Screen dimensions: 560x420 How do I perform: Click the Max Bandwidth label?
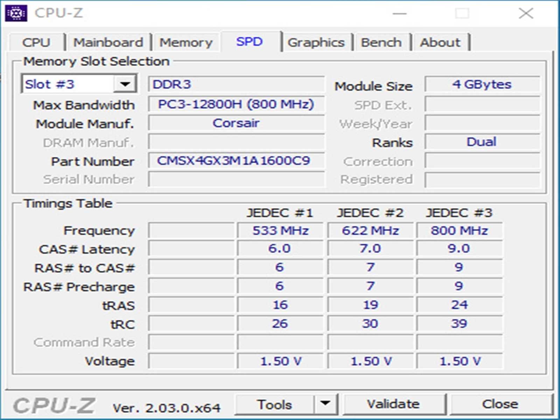coord(84,105)
